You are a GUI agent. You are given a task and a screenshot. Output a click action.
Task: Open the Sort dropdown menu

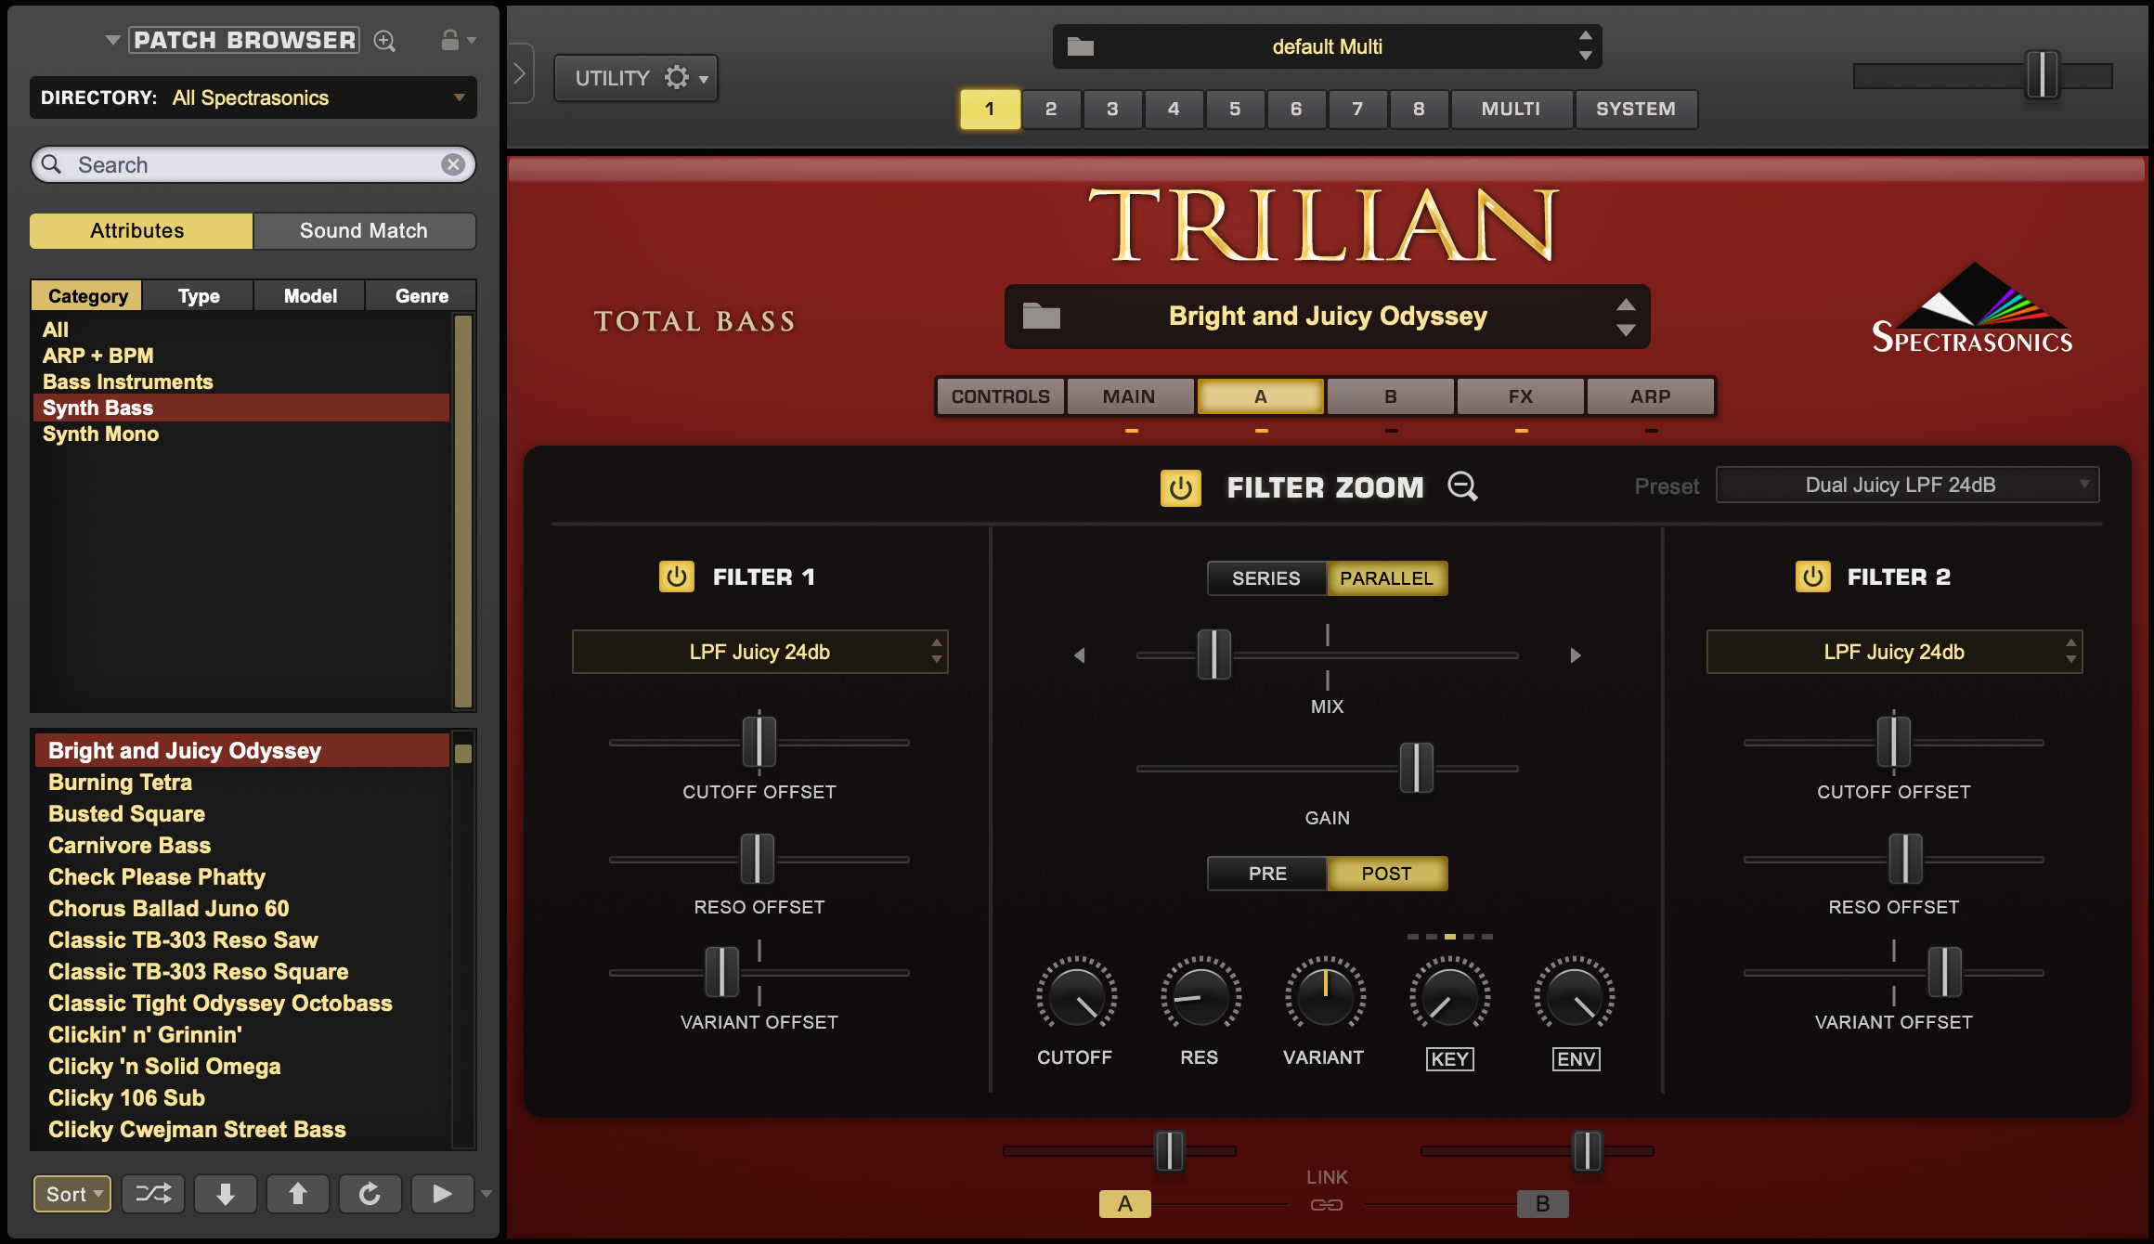tap(72, 1194)
